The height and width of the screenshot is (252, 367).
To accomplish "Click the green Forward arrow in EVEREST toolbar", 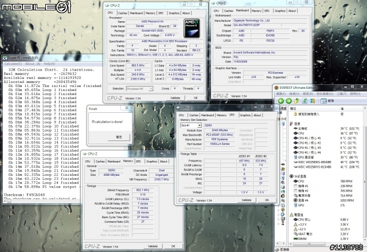I will pyautogui.click(x=288, y=101).
